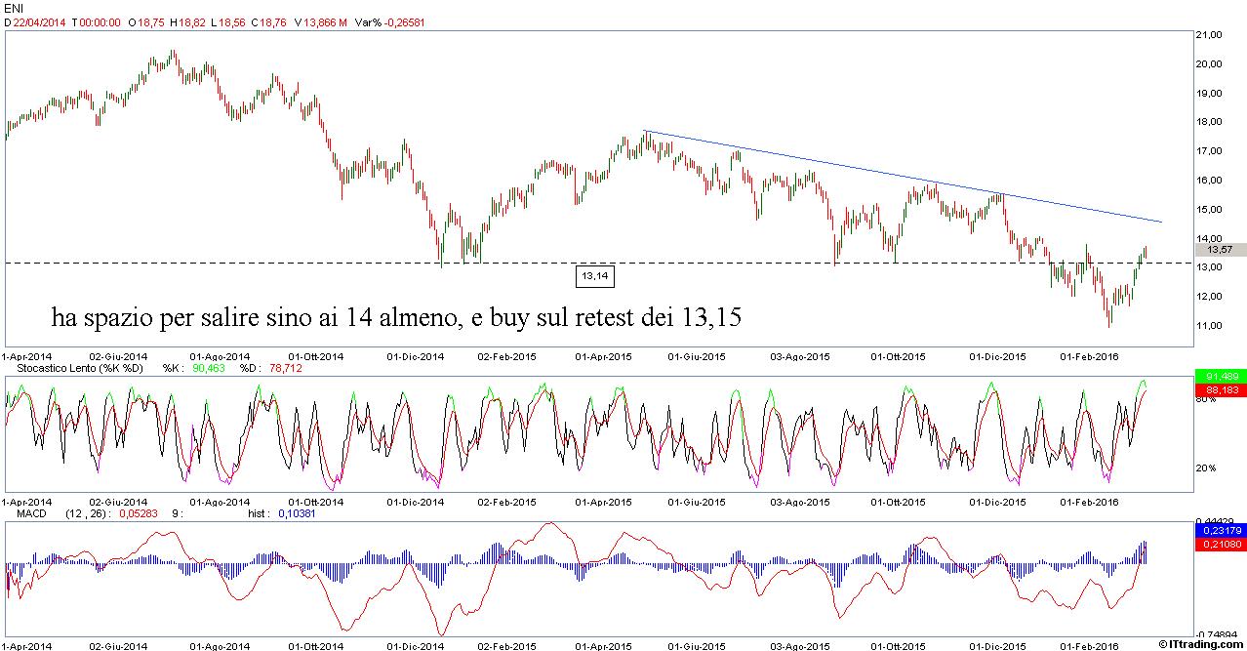
Task: Click the 21,00 level on price scale
Action: point(1213,35)
